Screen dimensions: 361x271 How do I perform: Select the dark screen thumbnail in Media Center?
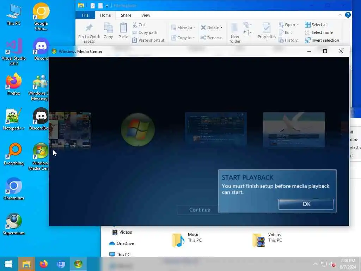coord(216,128)
